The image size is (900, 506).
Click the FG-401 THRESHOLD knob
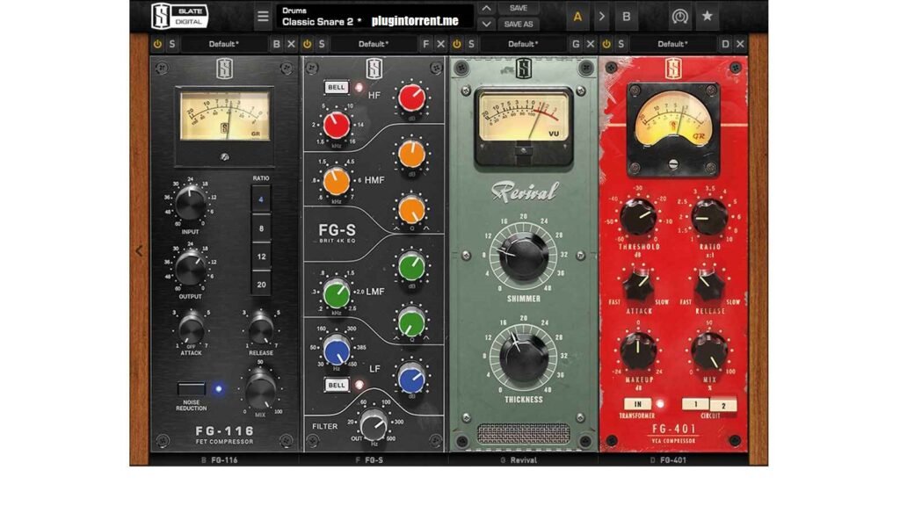638,217
